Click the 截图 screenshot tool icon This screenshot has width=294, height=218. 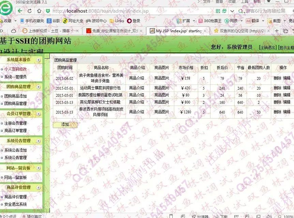pyautogui.click(x=274, y=21)
